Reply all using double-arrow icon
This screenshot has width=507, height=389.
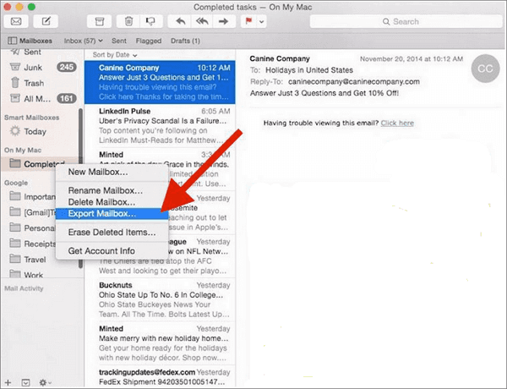(x=202, y=22)
